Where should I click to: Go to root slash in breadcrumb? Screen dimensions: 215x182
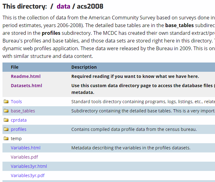(52, 6)
